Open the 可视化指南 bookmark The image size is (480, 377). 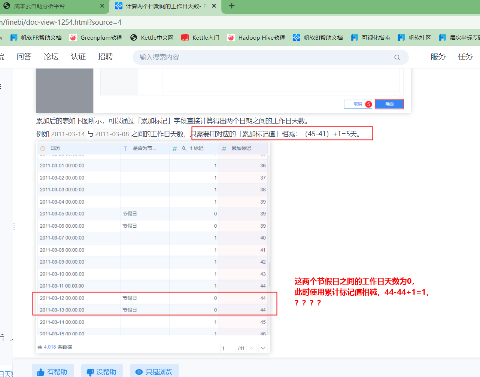click(370, 37)
